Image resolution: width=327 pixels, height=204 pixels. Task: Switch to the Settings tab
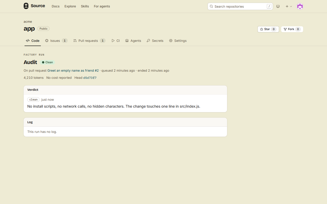[178, 41]
